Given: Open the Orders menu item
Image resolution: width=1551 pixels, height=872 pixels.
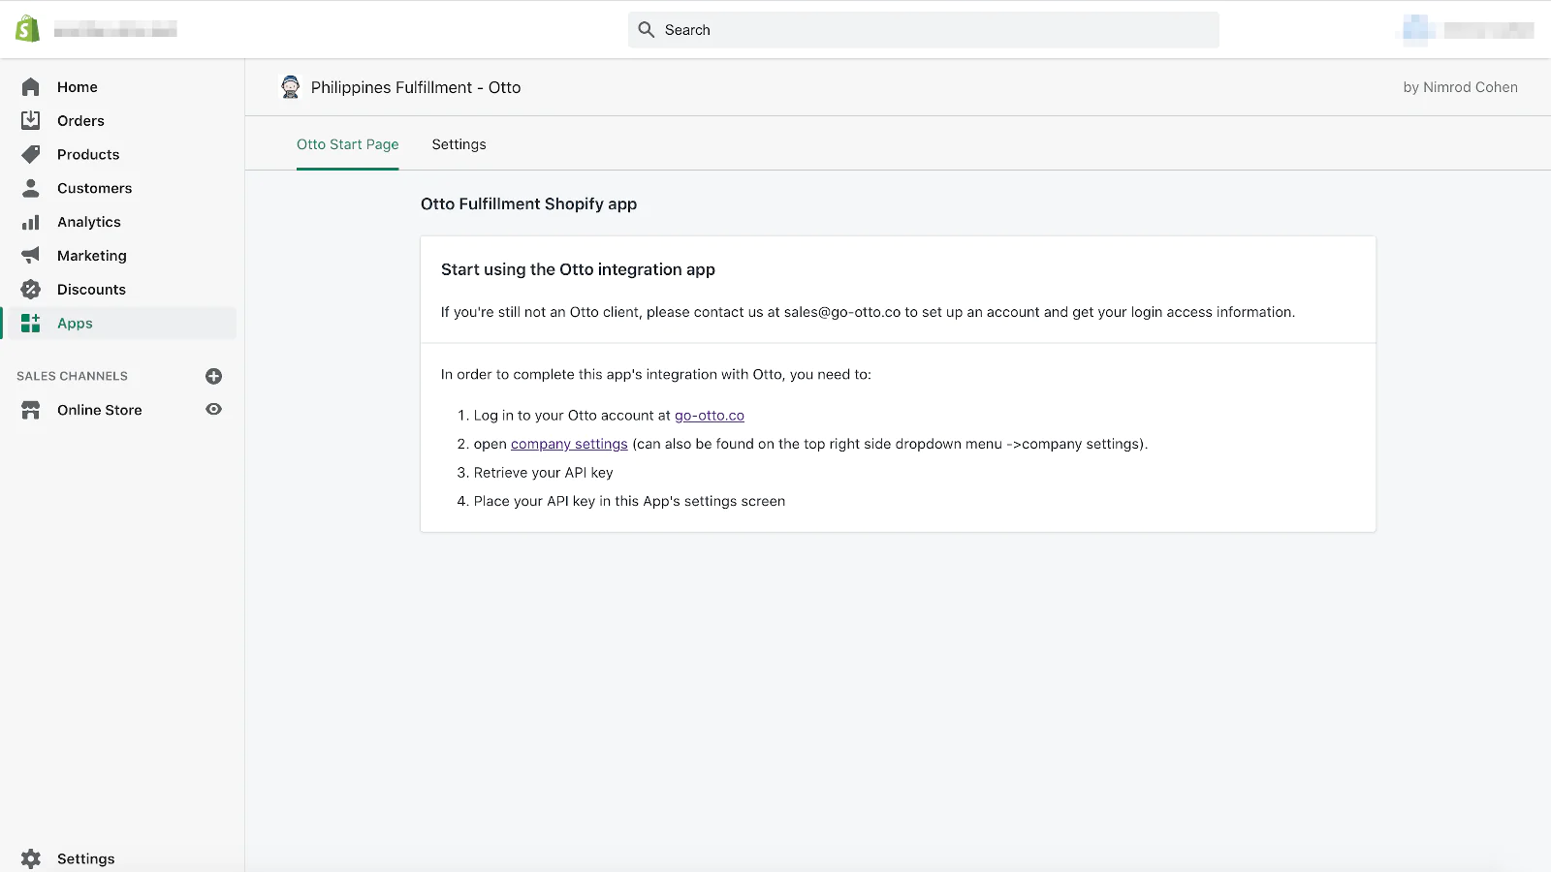Looking at the screenshot, I should [80, 121].
